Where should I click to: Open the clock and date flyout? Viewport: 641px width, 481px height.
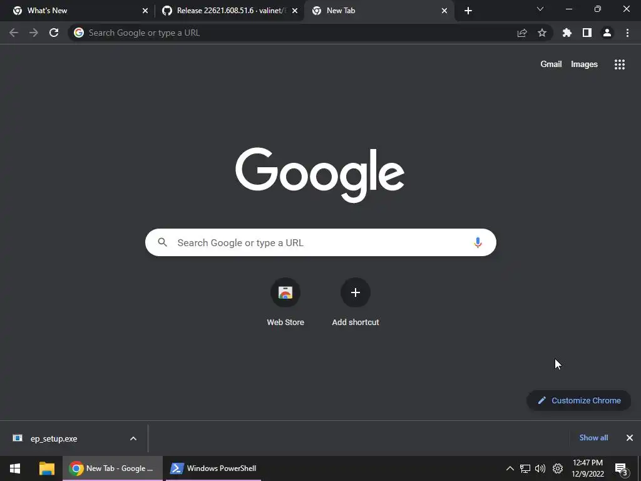click(x=588, y=468)
